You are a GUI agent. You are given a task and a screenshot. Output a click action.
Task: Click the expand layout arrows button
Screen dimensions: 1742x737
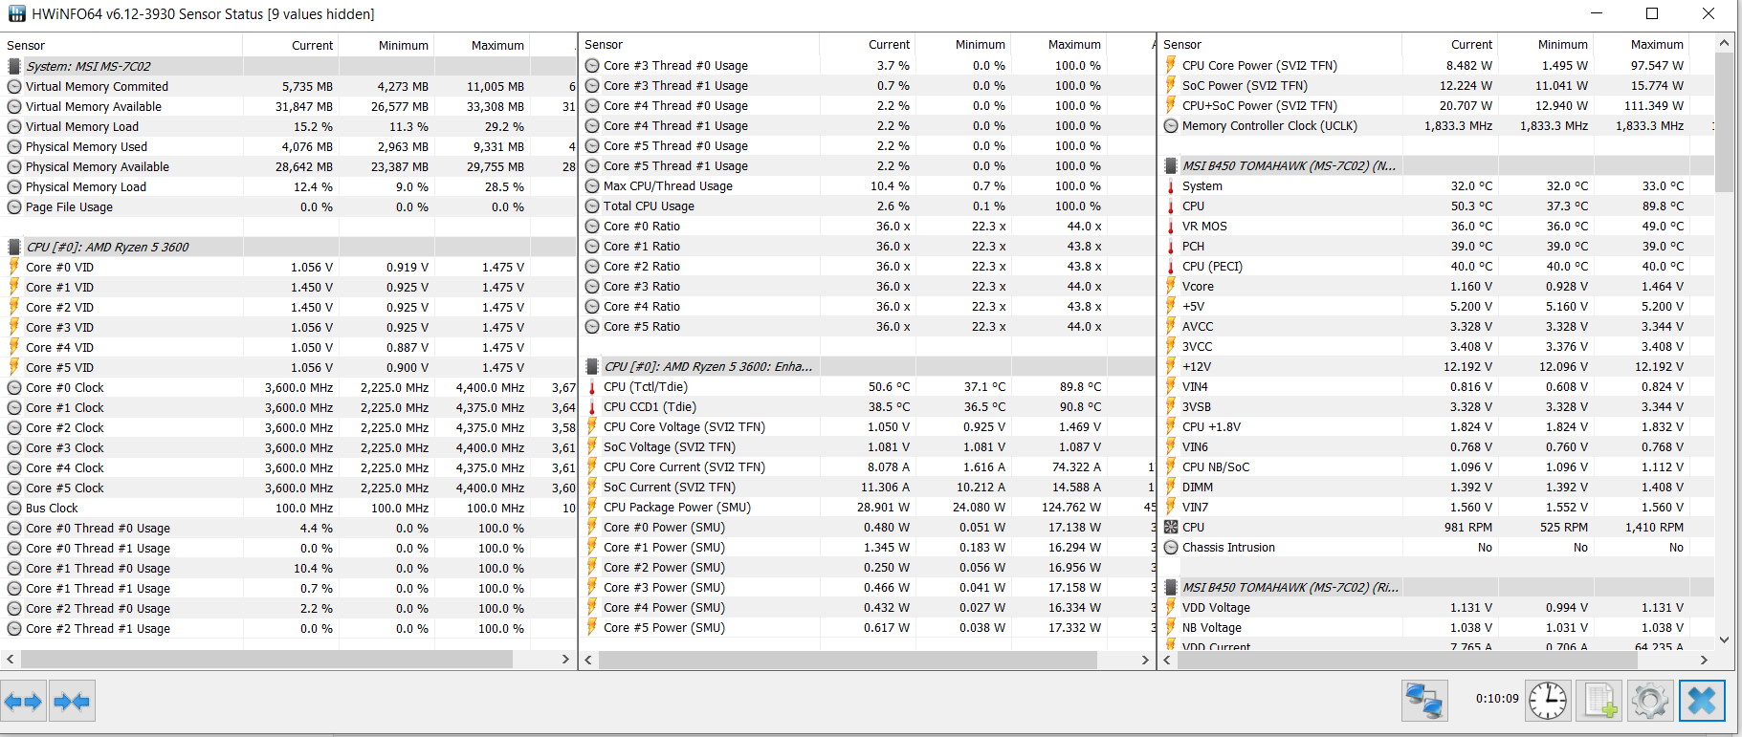pos(23,703)
